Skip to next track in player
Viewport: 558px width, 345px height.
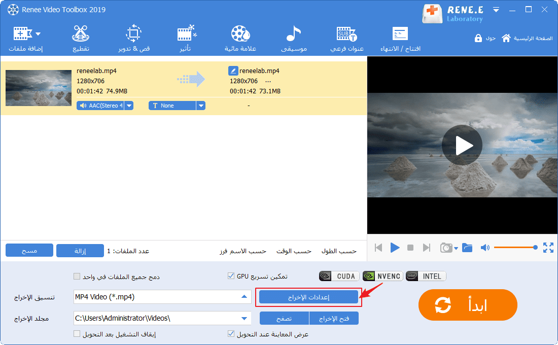[426, 248]
